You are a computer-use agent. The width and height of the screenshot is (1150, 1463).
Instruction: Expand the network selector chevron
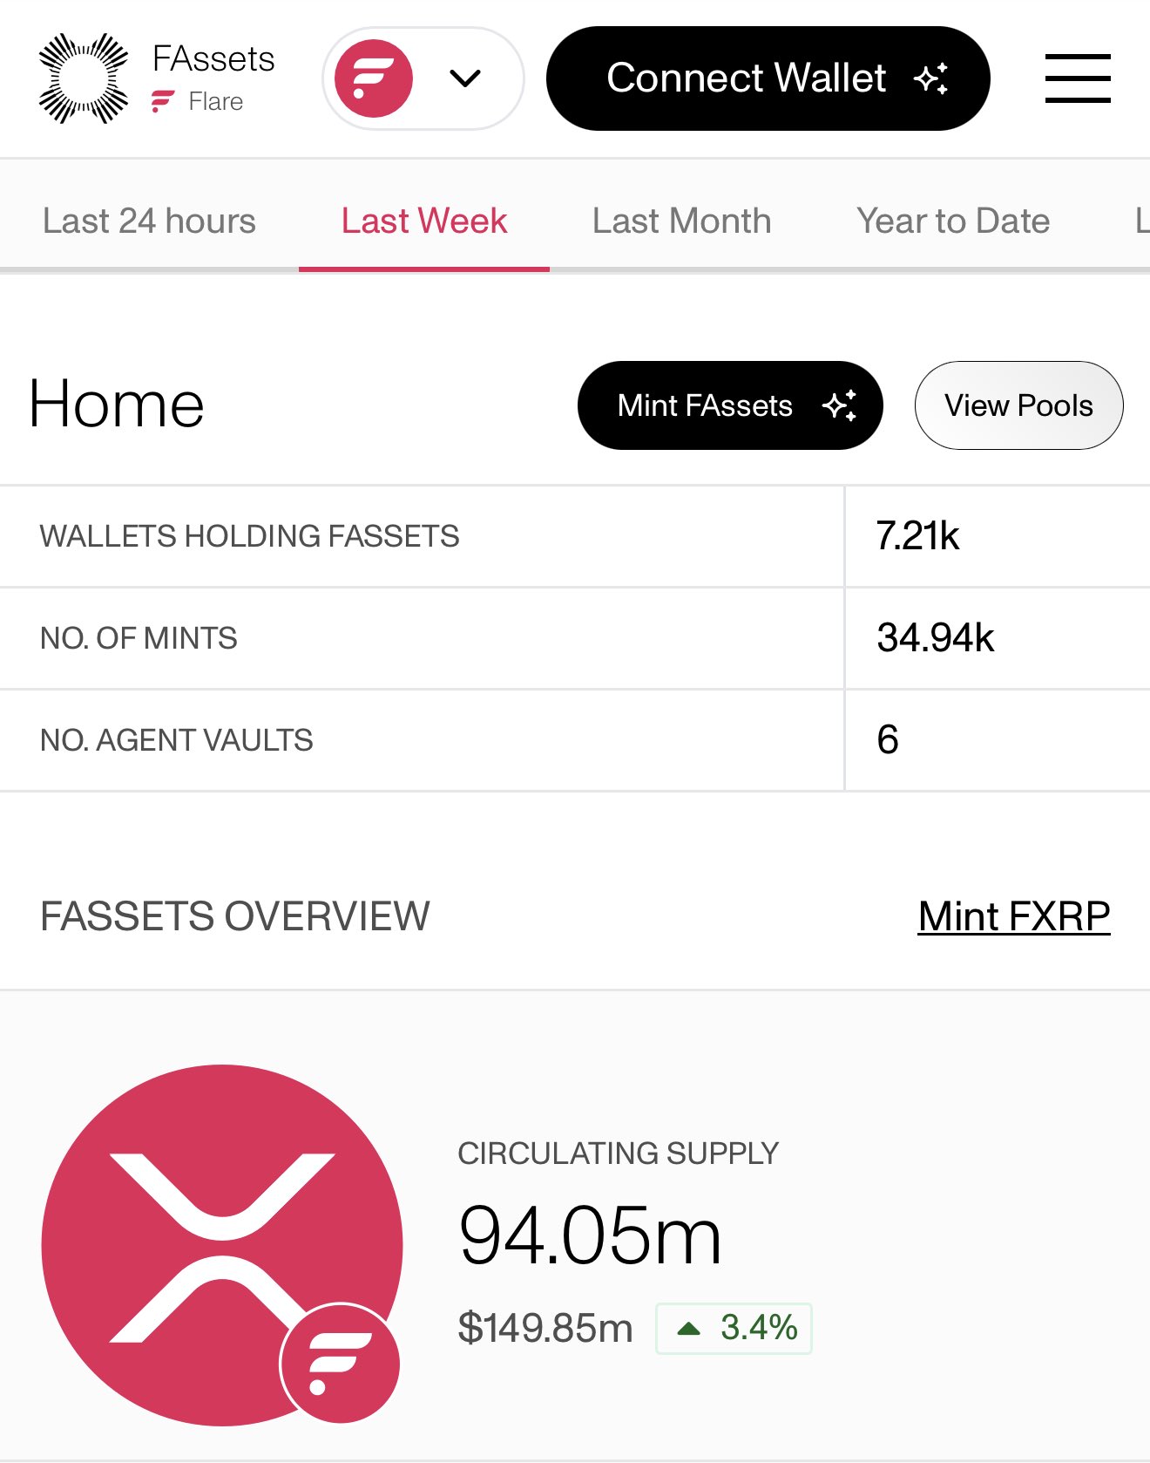pyautogui.click(x=465, y=78)
